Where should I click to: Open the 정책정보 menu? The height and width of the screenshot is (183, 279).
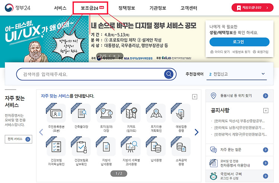[127, 8]
